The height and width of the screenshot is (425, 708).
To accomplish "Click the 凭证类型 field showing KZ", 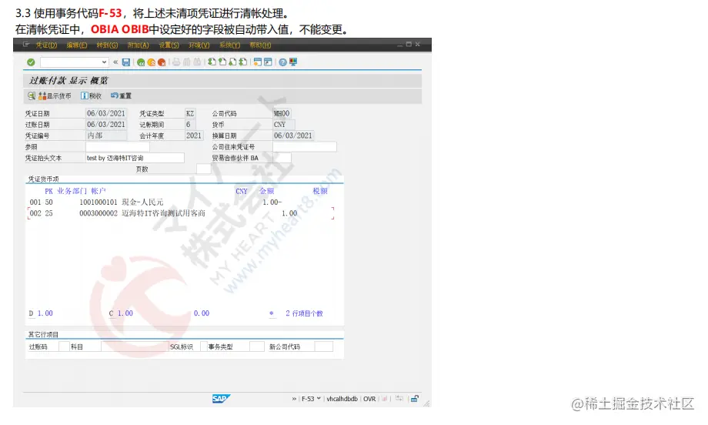I will [190, 113].
